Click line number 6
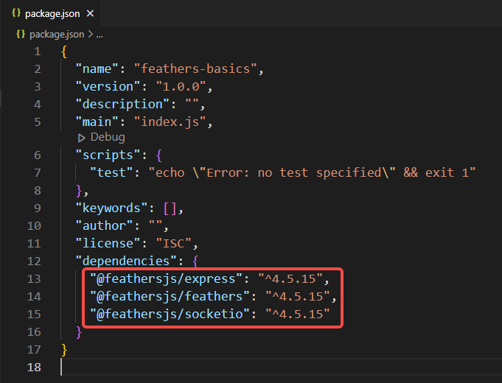This screenshot has width=502, height=383. click(x=38, y=155)
